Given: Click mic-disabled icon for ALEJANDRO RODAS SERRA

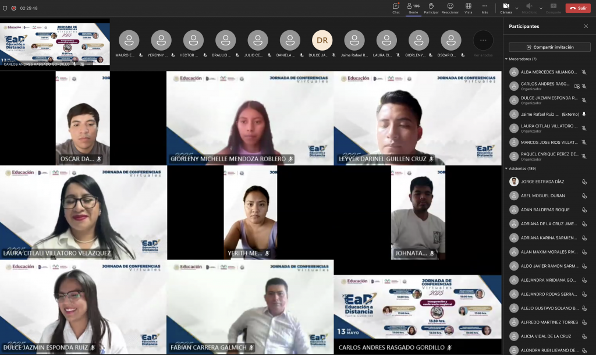Looking at the screenshot, I should [584, 294].
